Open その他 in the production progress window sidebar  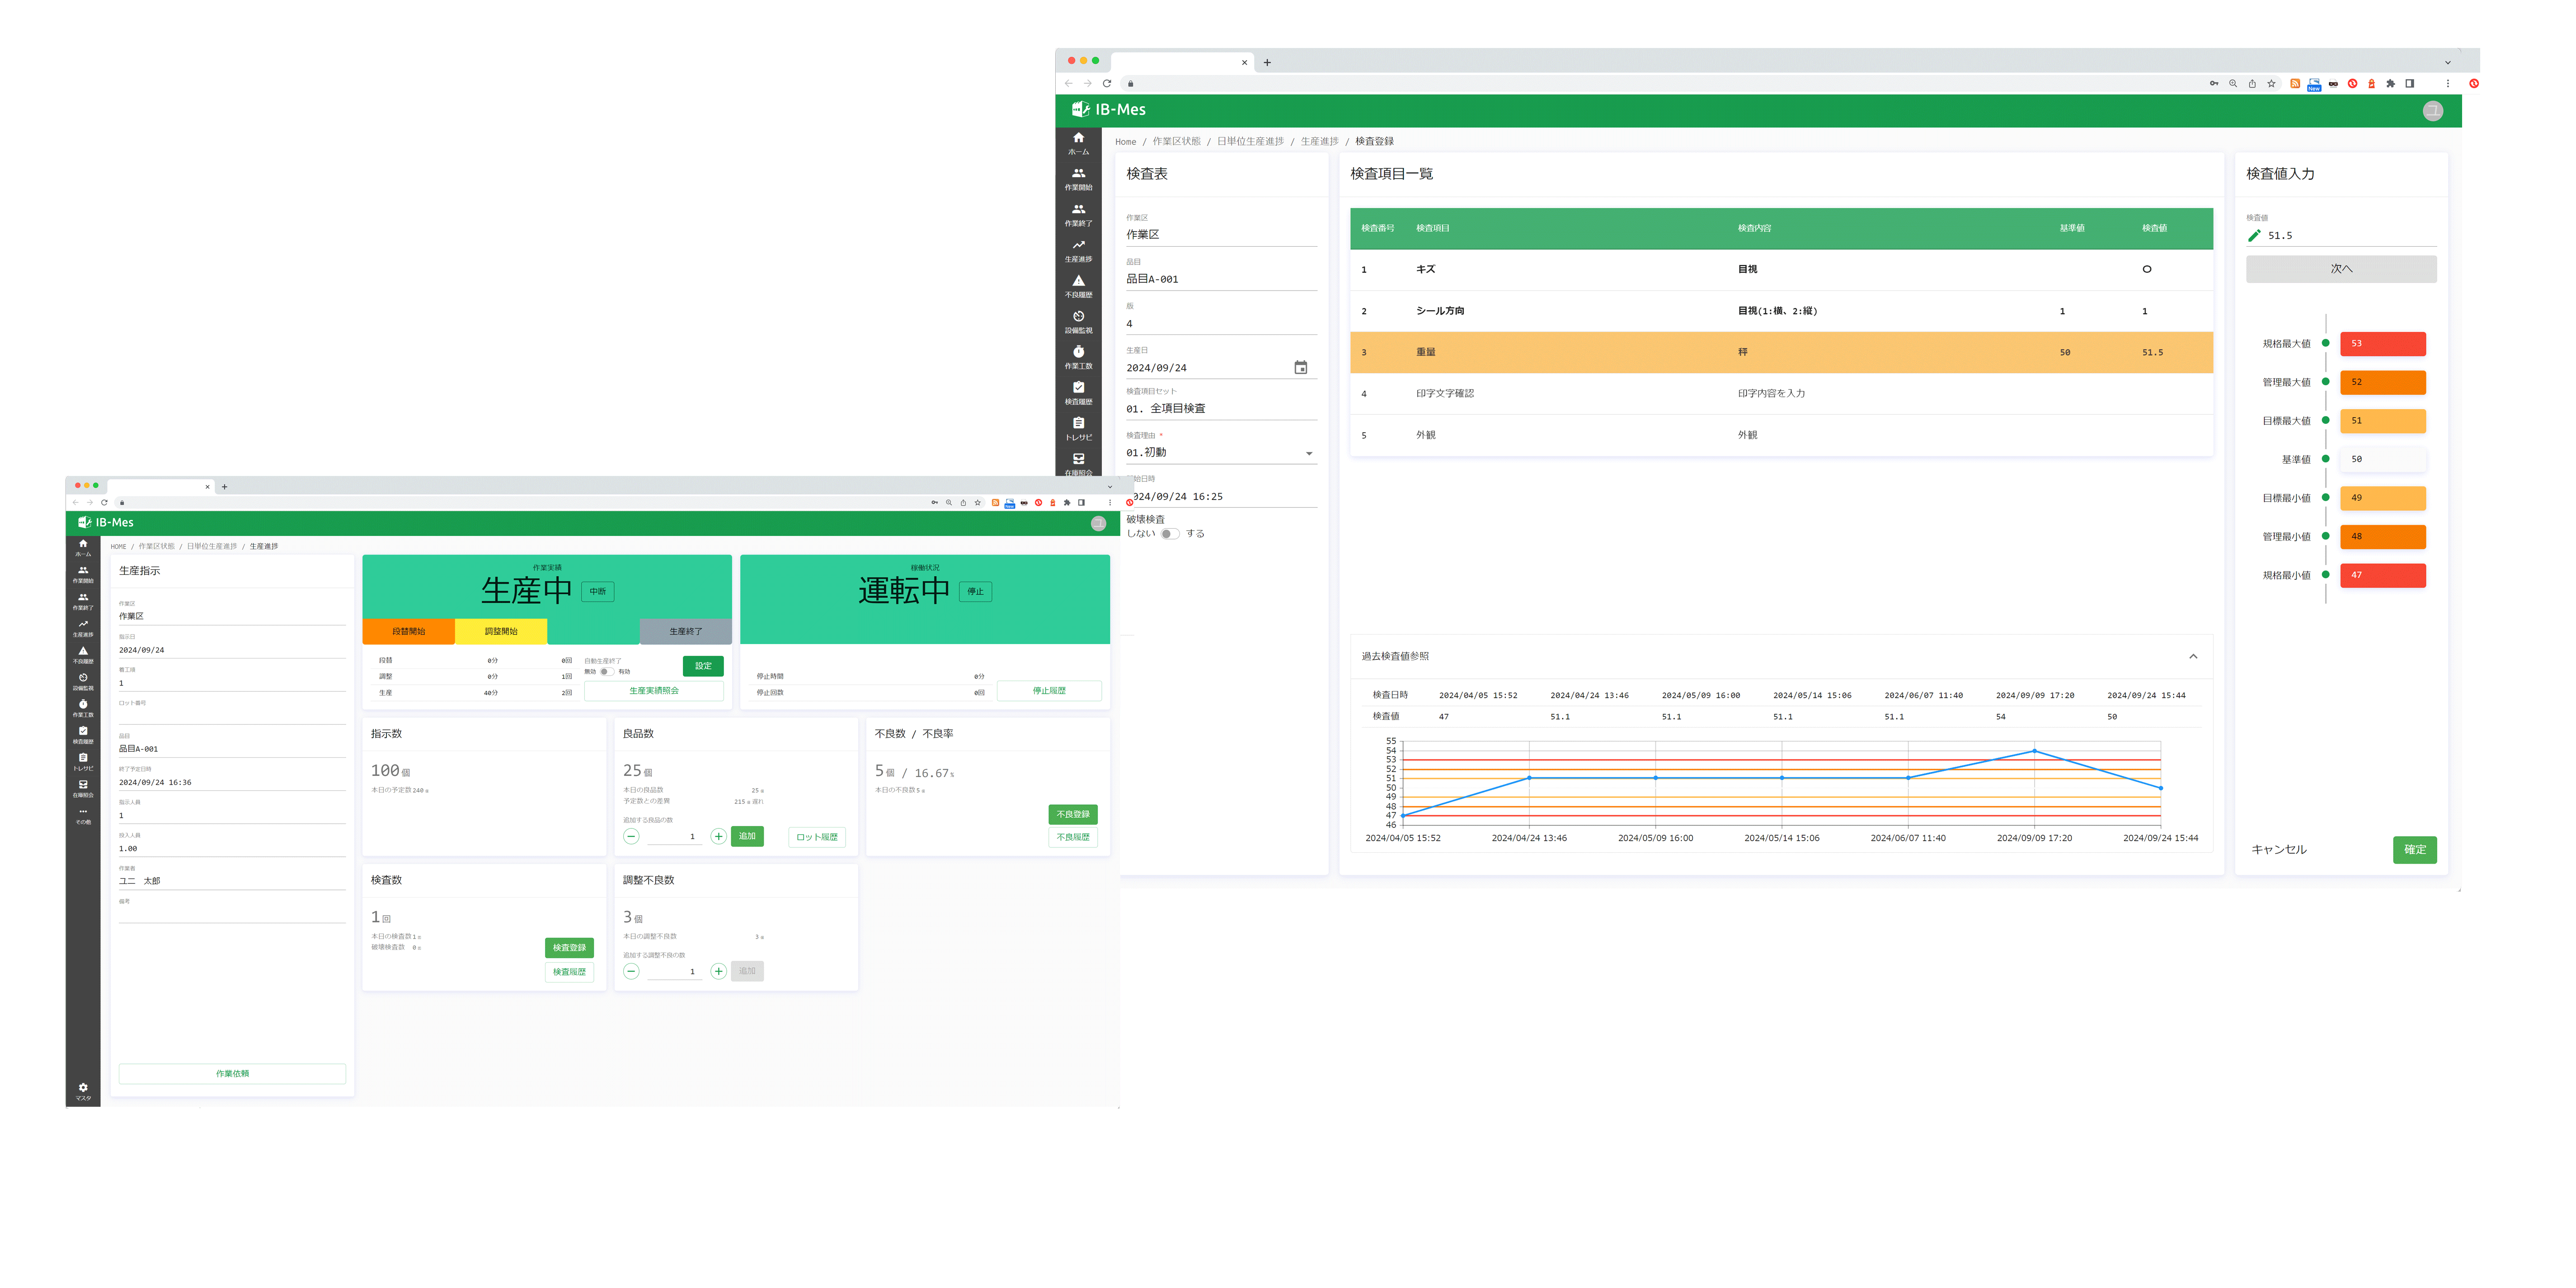pyautogui.click(x=83, y=816)
